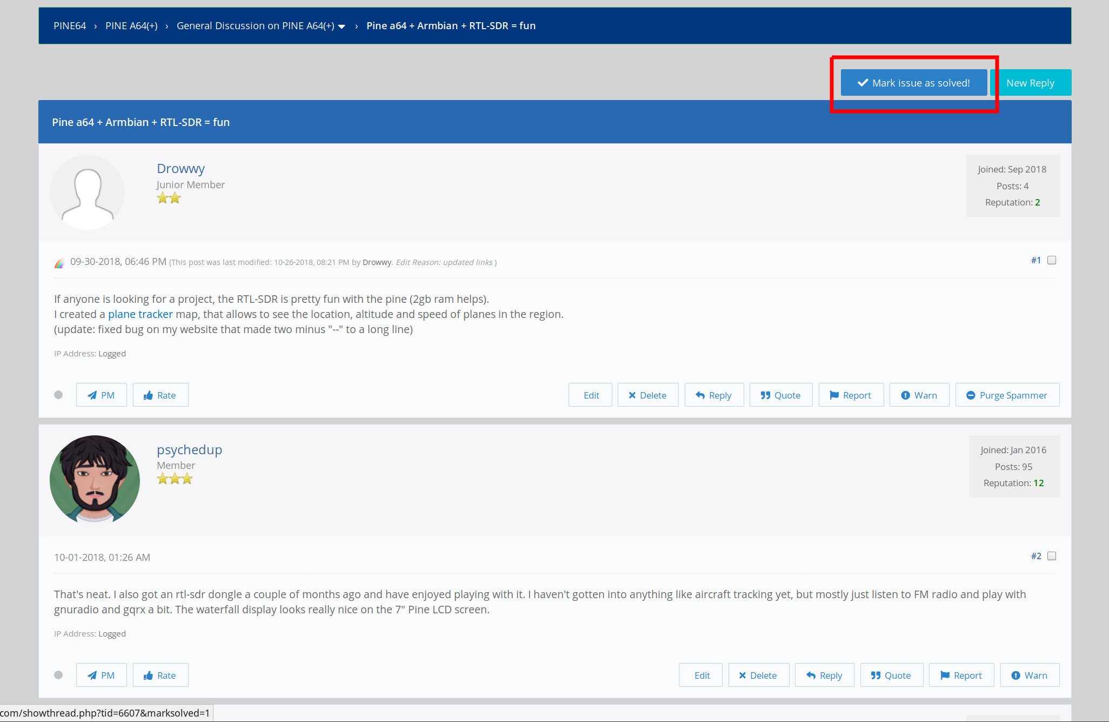This screenshot has width=1109, height=722.
Task: Send a PM to Drowwy
Action: tap(101, 395)
